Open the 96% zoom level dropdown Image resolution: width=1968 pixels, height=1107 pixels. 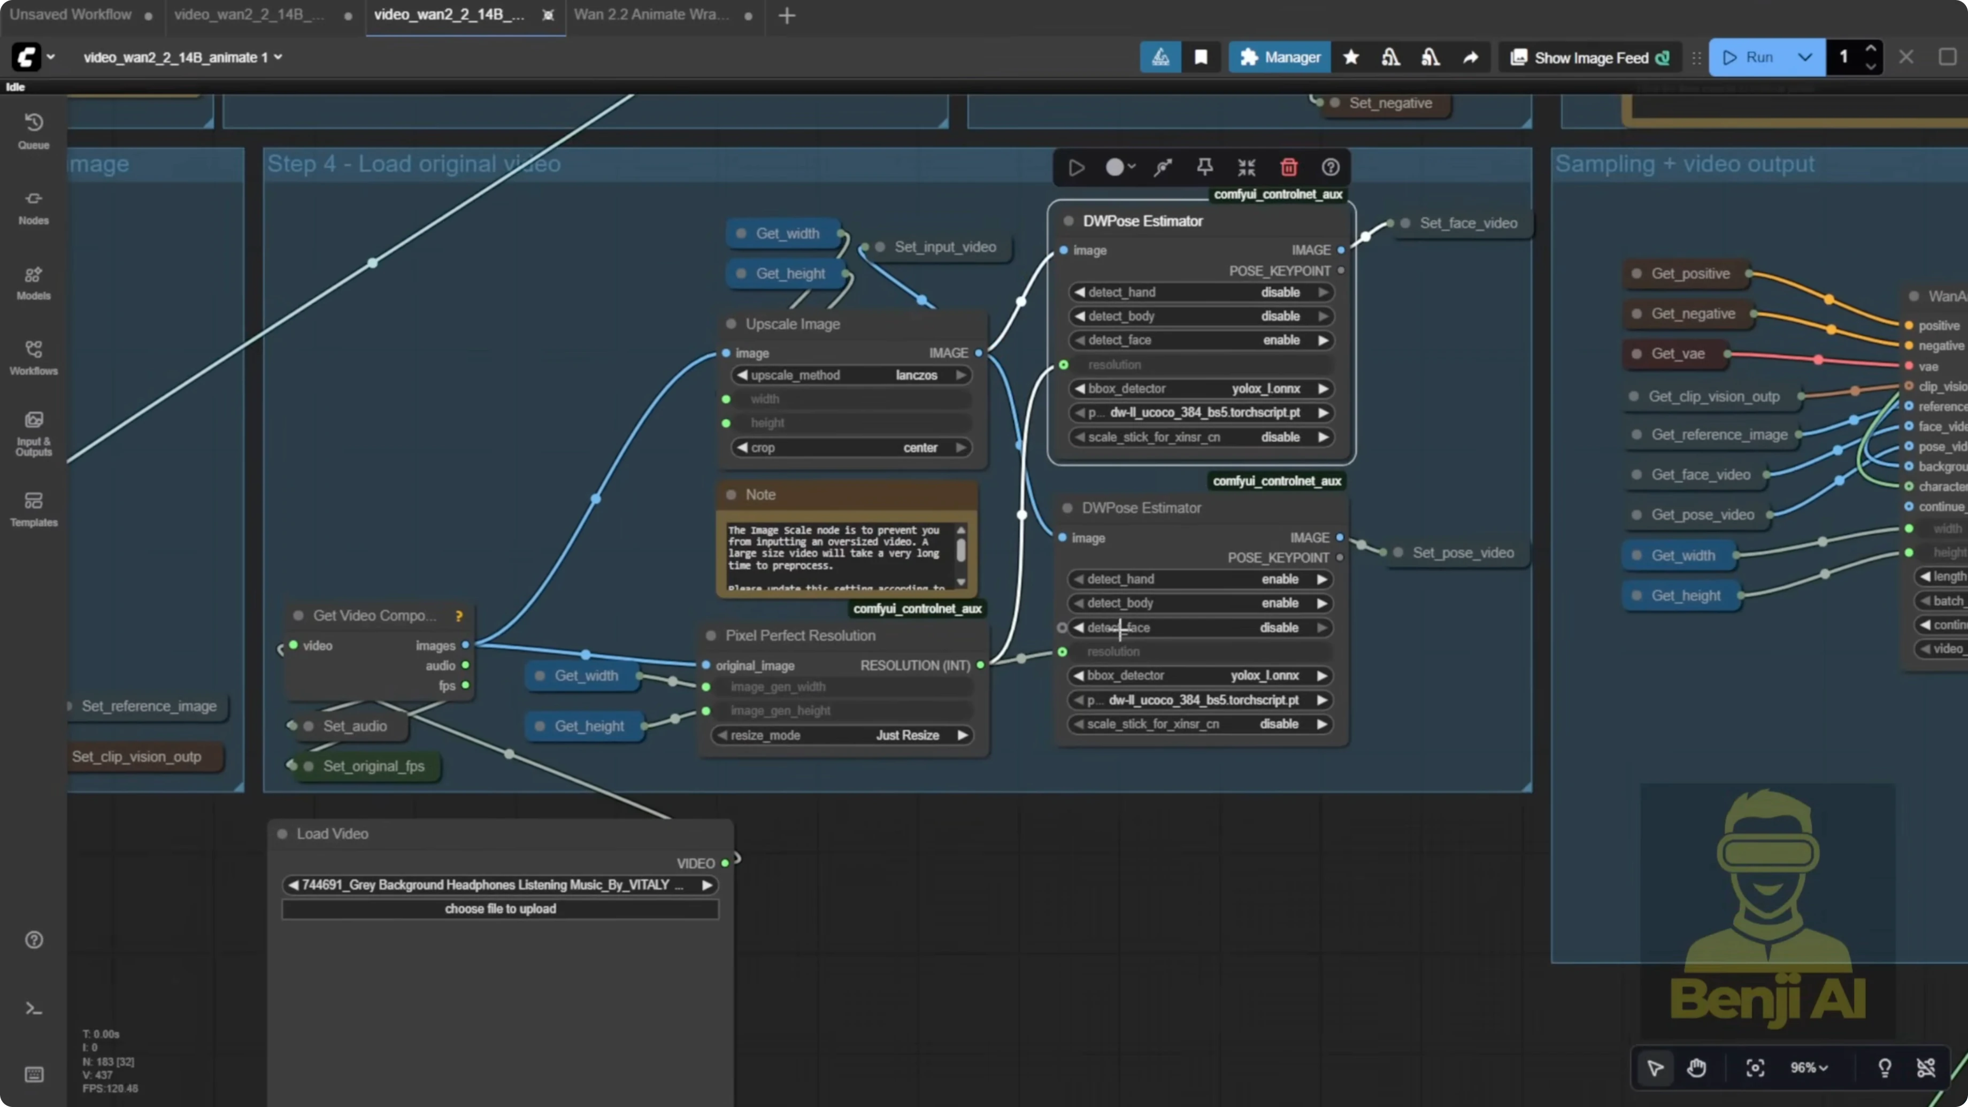1808,1067
